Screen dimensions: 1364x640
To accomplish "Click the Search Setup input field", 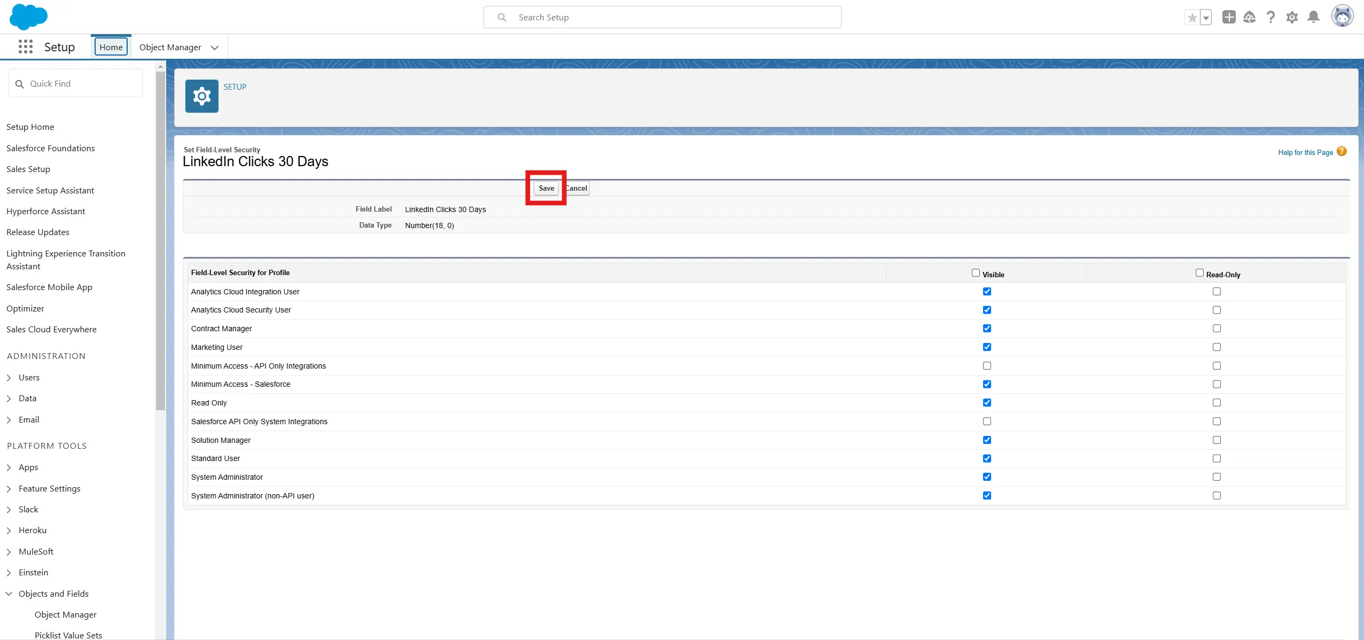I will [x=662, y=18].
